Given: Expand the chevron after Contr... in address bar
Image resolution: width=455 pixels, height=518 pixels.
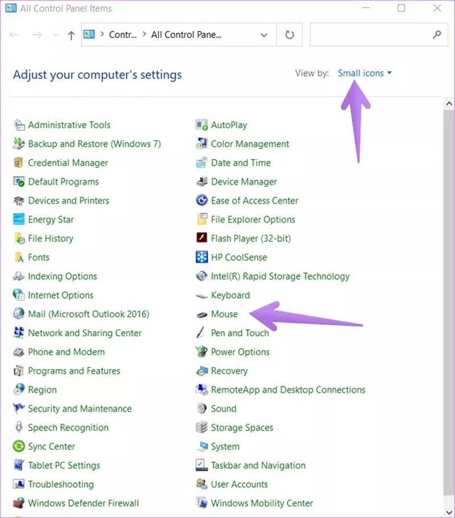Looking at the screenshot, I should point(144,34).
